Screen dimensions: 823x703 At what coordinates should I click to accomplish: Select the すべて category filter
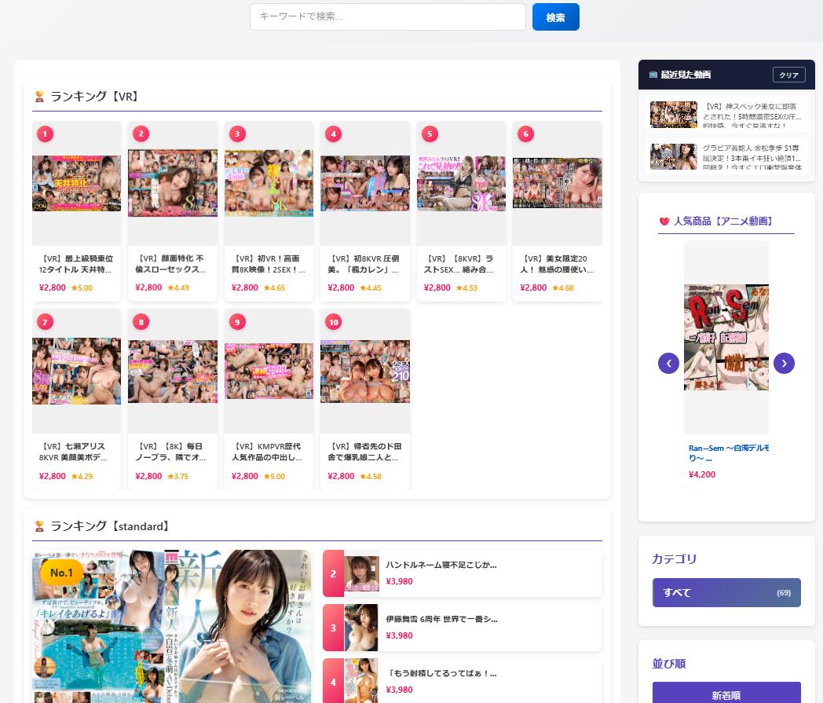pos(726,593)
